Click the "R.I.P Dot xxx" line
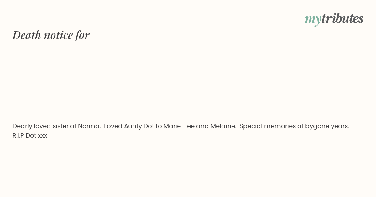The height and width of the screenshot is (197, 376). 30,135
